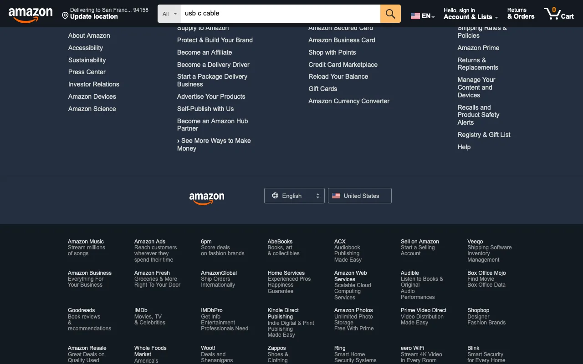Open Advertise Your Products link

[x=211, y=96]
